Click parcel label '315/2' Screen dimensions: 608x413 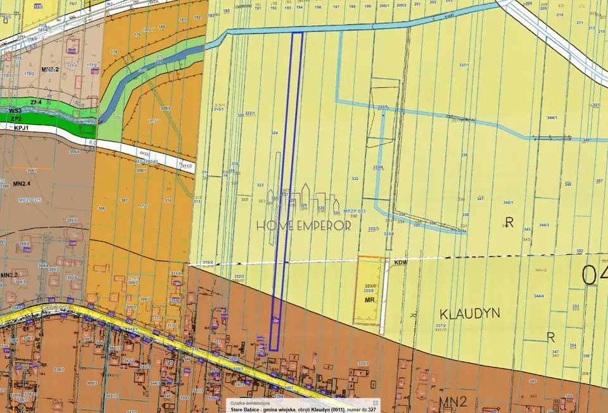tap(208, 262)
